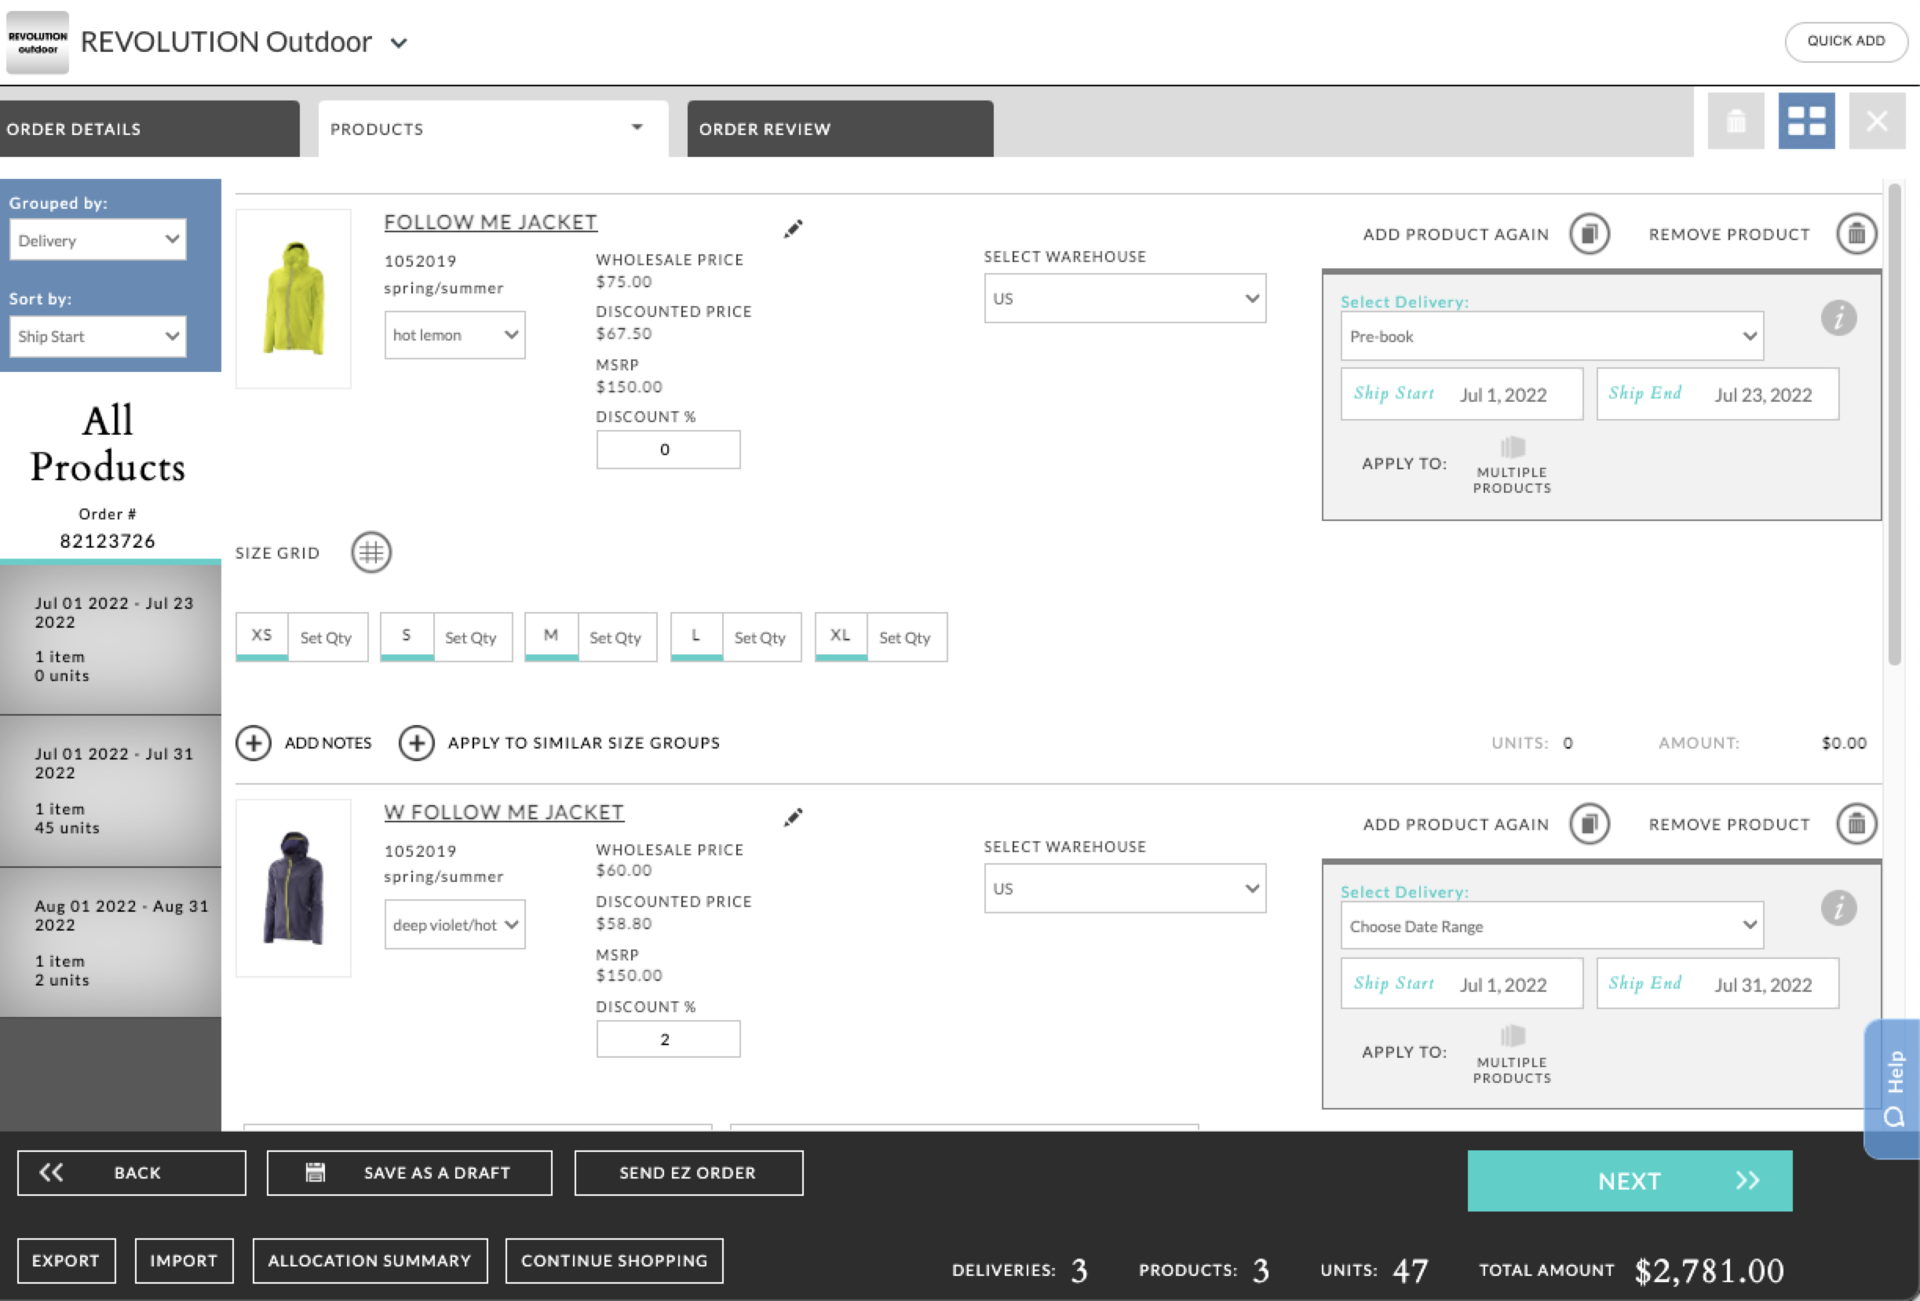Edit the FOLLOW ME JACKET product name
The image size is (1920, 1301).
click(x=792, y=229)
